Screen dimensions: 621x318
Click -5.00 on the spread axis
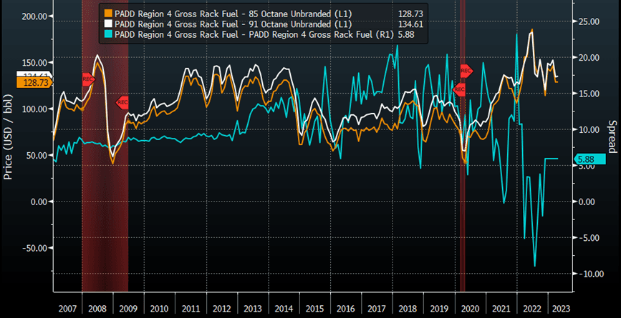[x=589, y=238]
